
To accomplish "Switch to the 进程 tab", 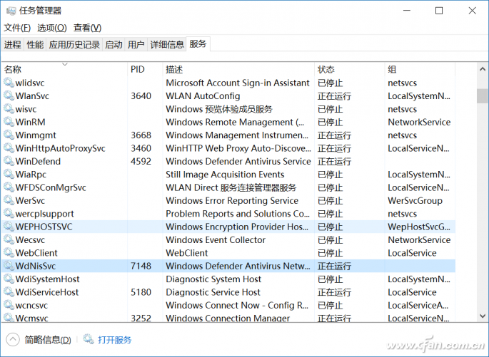I will tap(12, 44).
